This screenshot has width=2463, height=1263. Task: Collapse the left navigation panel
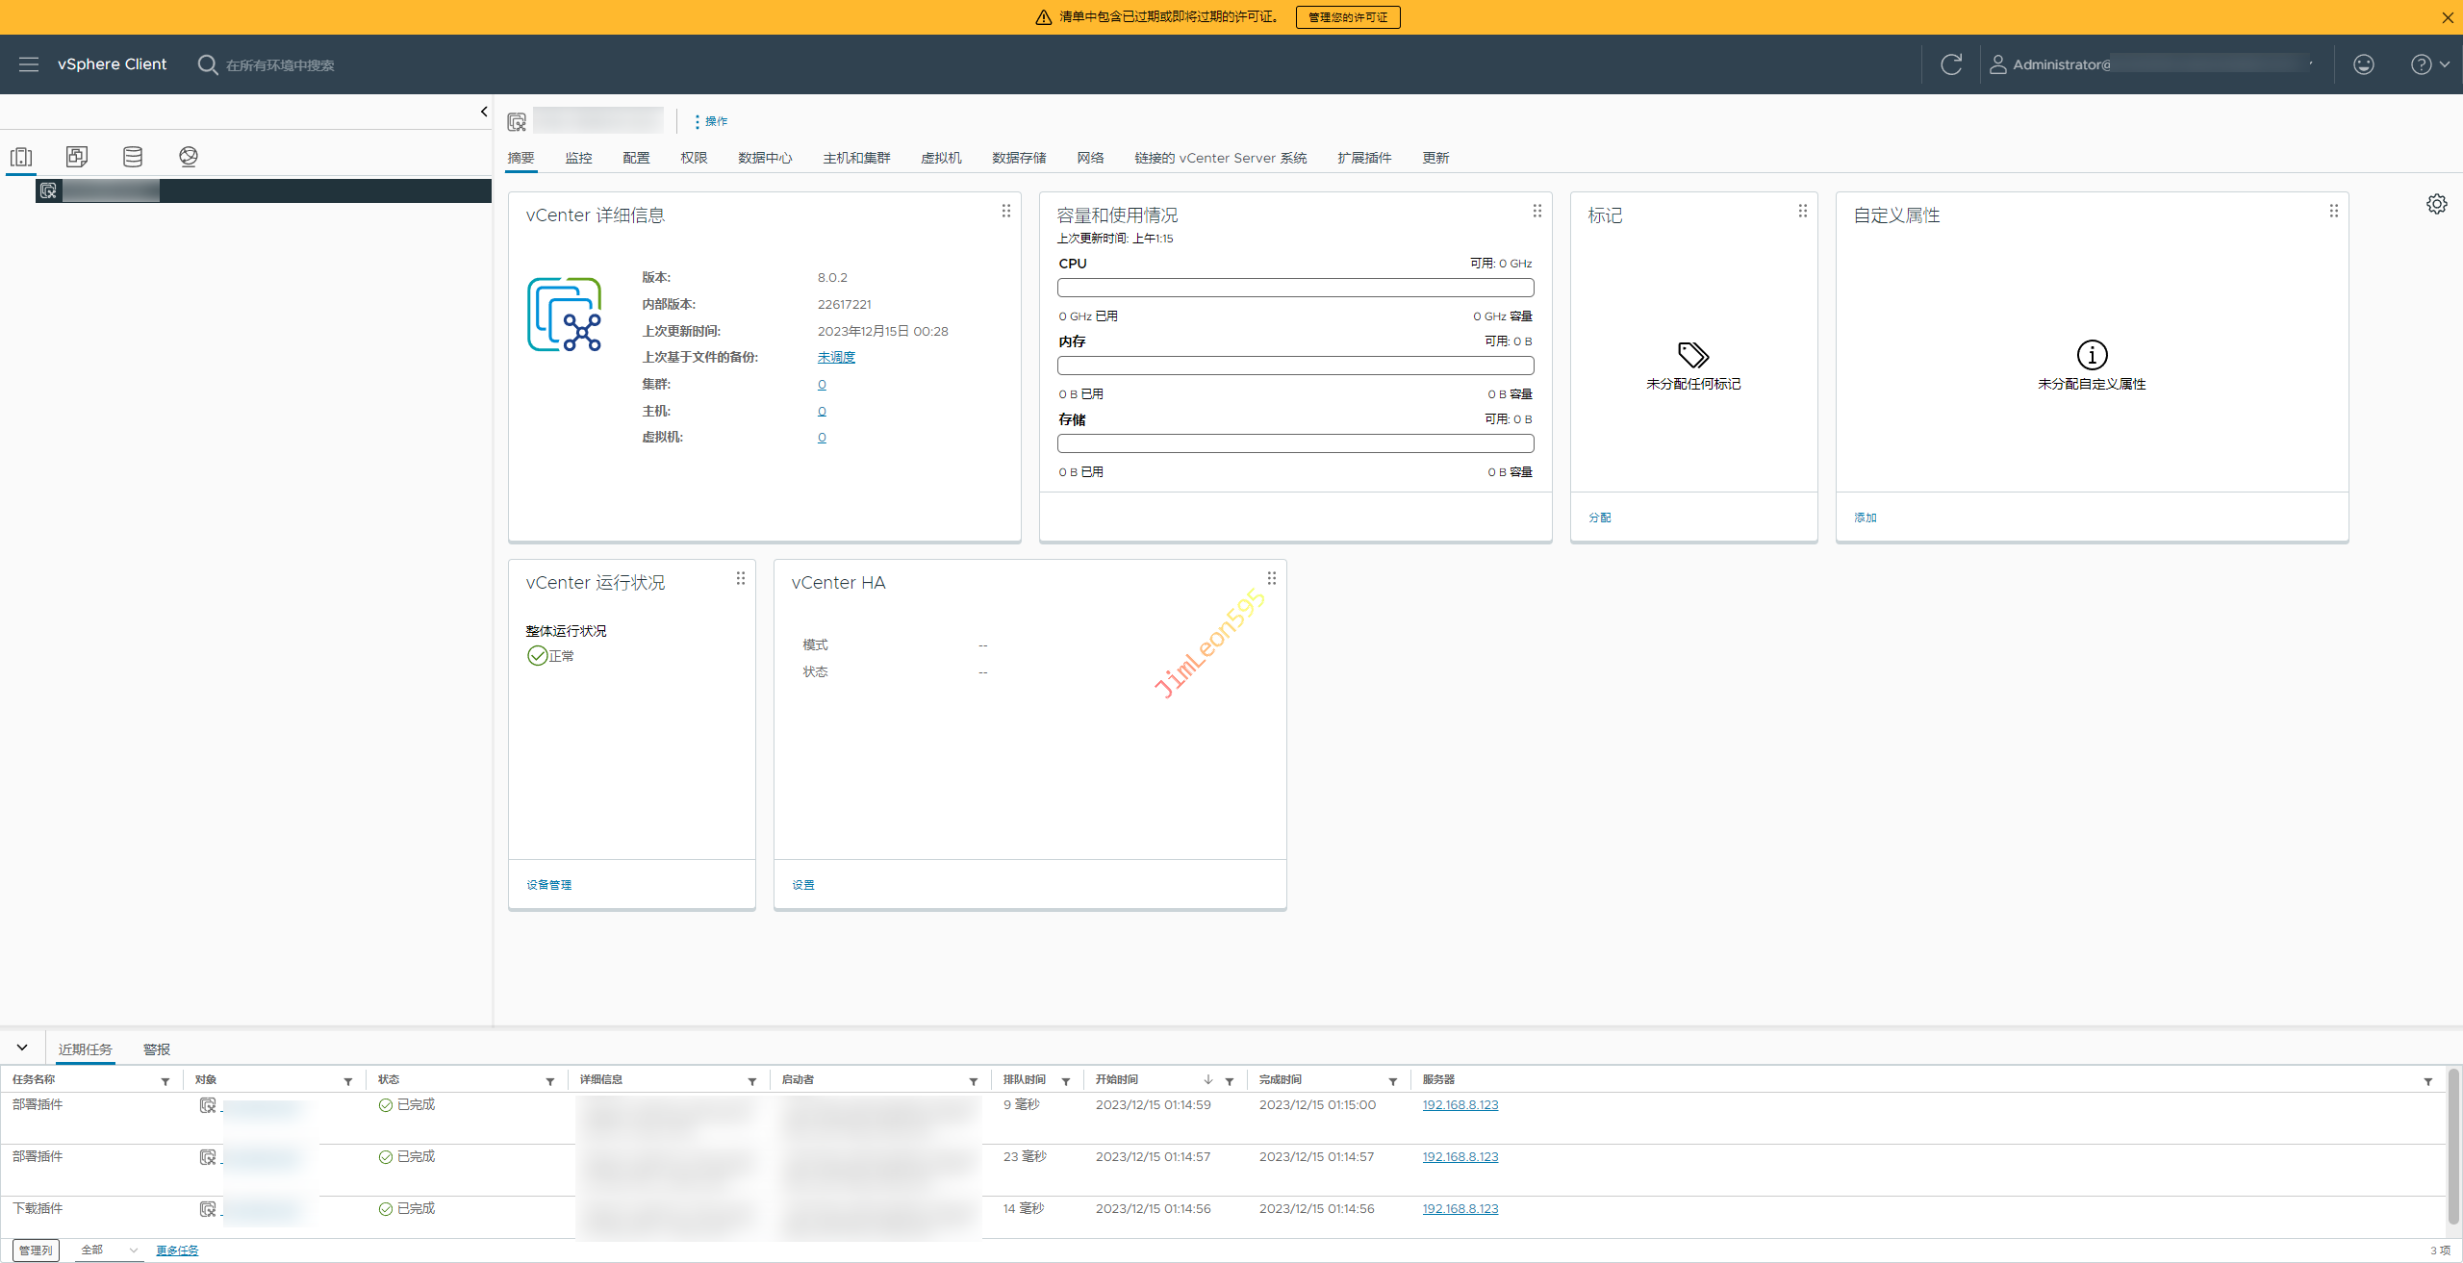[x=484, y=112]
